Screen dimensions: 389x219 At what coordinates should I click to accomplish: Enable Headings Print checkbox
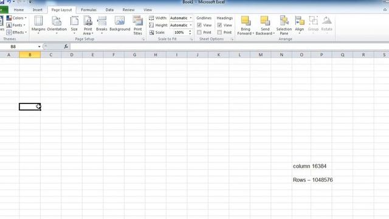coord(219,32)
